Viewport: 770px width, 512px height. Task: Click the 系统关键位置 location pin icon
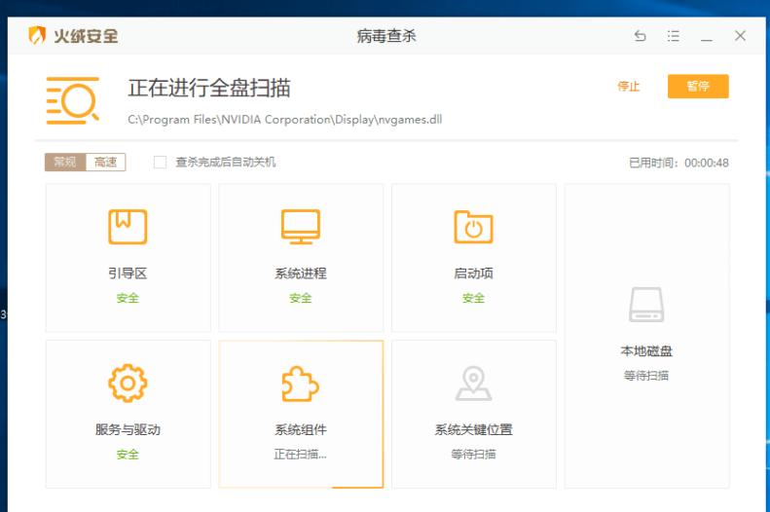pyautogui.click(x=473, y=384)
